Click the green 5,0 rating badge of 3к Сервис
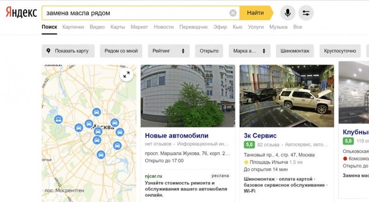Image resolution: width=369 pixels, height=202 pixels. [x=249, y=144]
